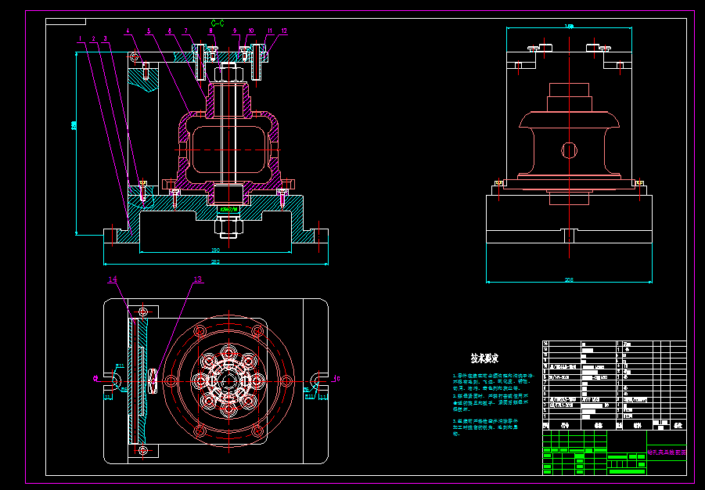The height and width of the screenshot is (490, 705).
Task: Click part balloon number "2" leader label
Action: click(94, 38)
